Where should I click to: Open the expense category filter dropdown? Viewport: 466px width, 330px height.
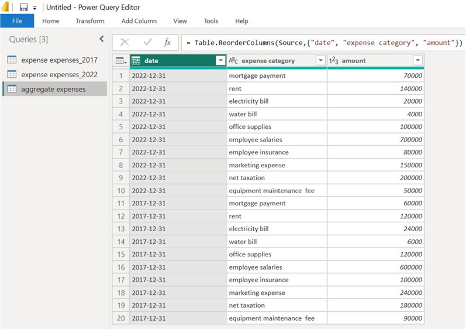[320, 61]
